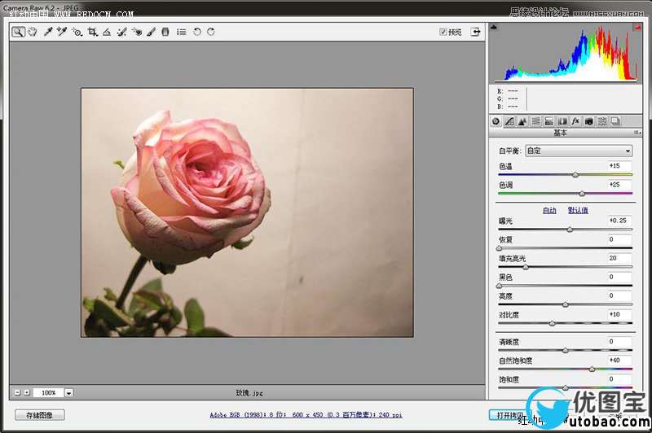
Task: Adjust the 对比度 contrast slider
Action: [552, 323]
